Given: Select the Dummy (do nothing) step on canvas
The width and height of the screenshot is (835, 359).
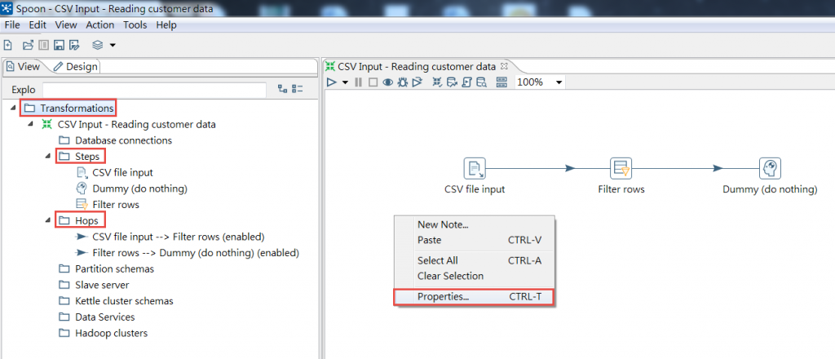Looking at the screenshot, I should click(770, 168).
